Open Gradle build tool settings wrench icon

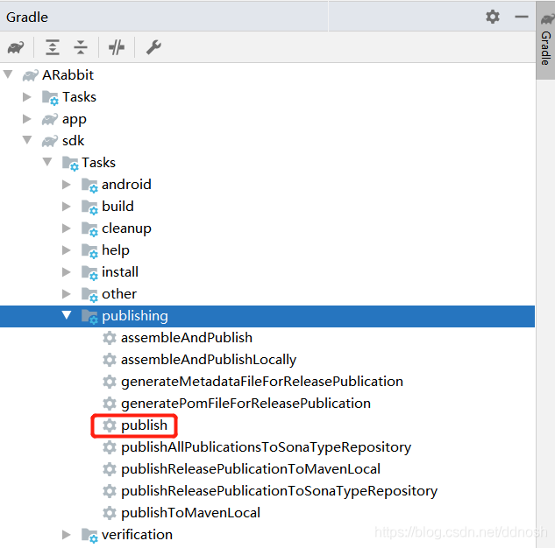(153, 47)
